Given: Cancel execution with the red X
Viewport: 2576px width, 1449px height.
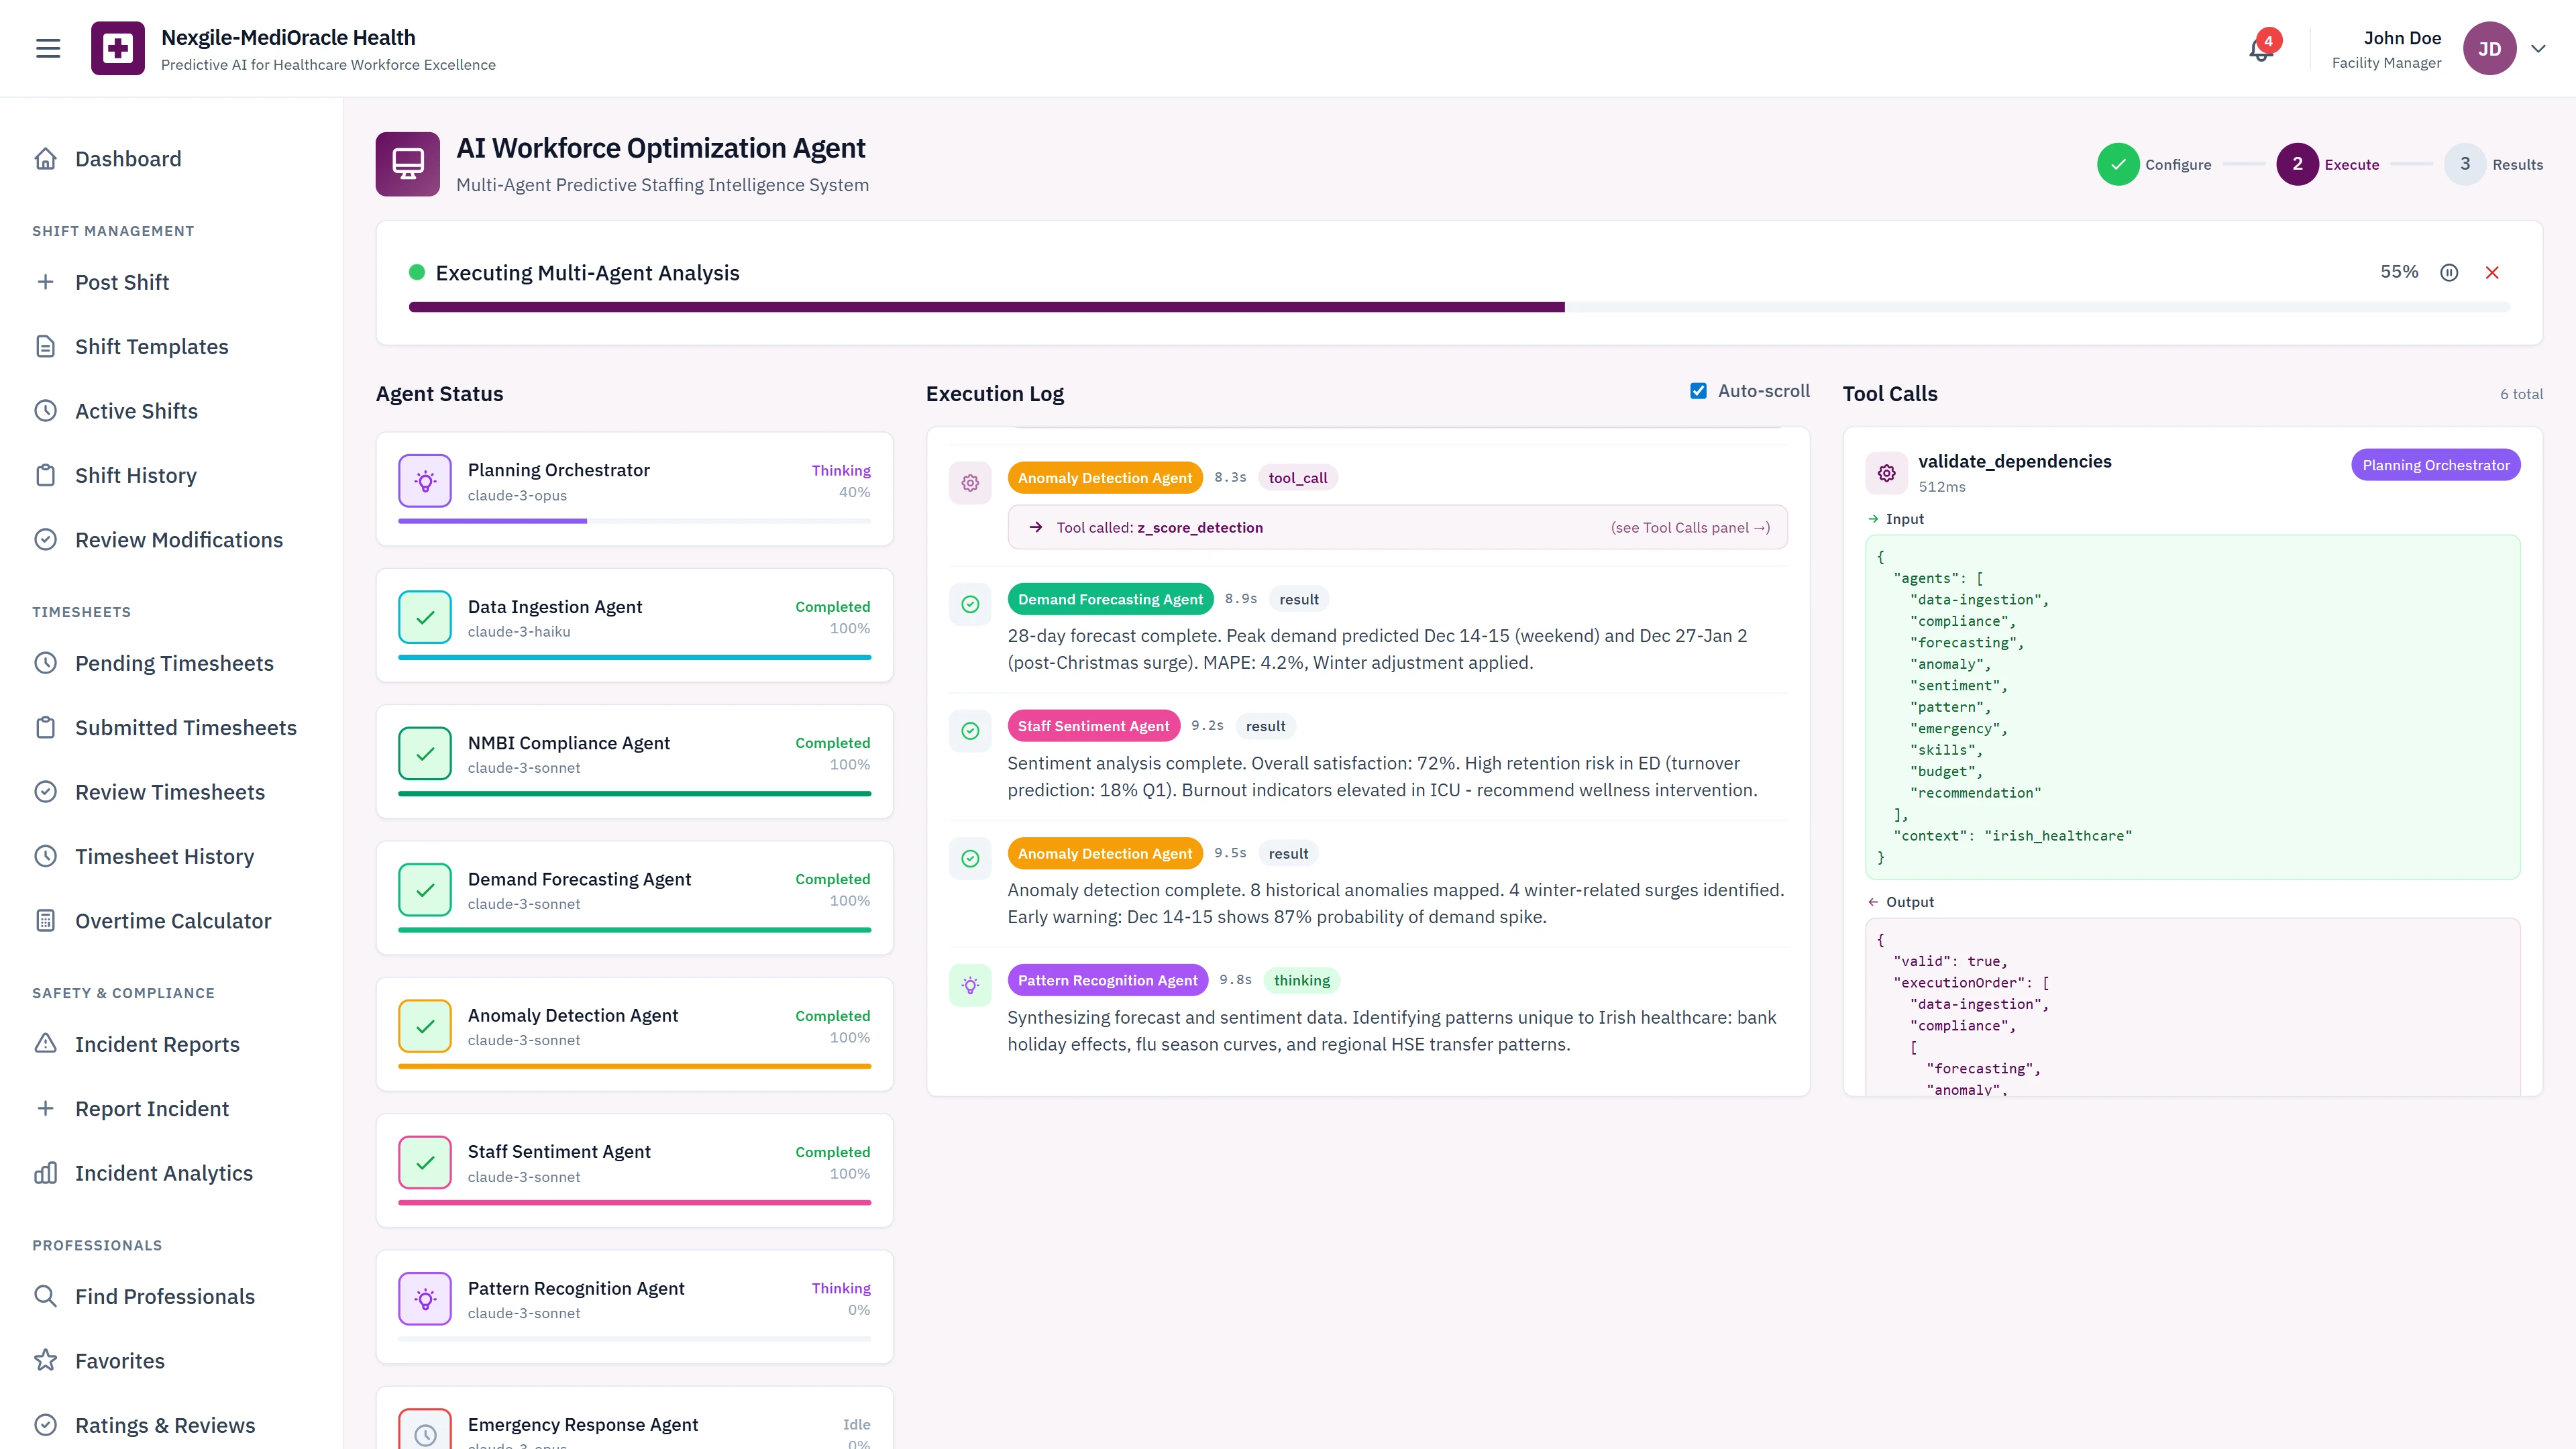Looking at the screenshot, I should pos(2492,272).
